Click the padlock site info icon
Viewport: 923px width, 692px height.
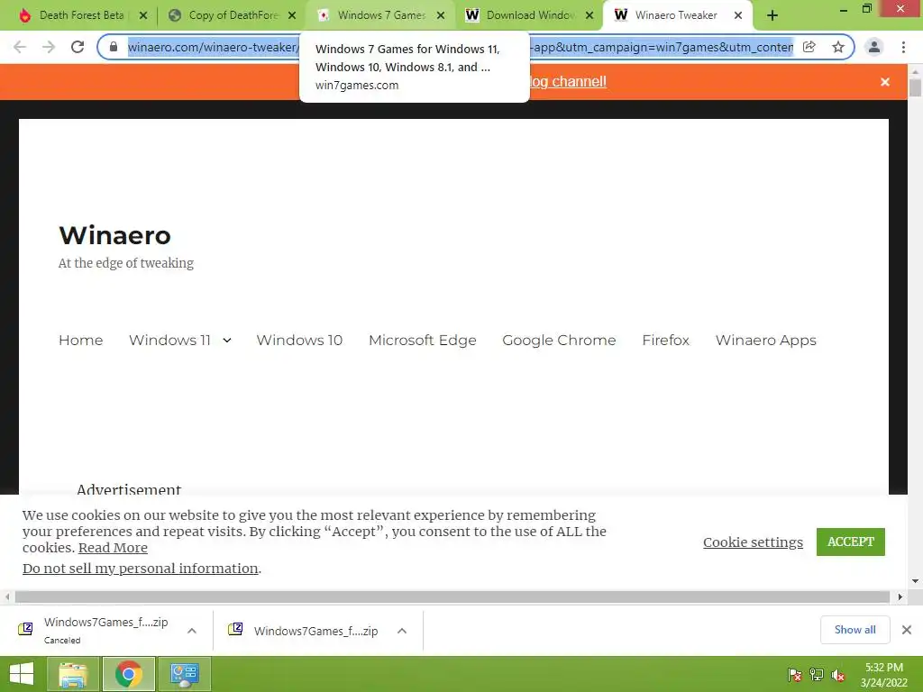[x=114, y=47]
